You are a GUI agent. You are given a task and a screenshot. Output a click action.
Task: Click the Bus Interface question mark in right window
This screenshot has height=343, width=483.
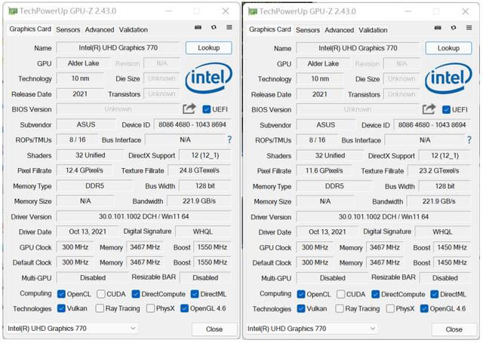click(469, 140)
